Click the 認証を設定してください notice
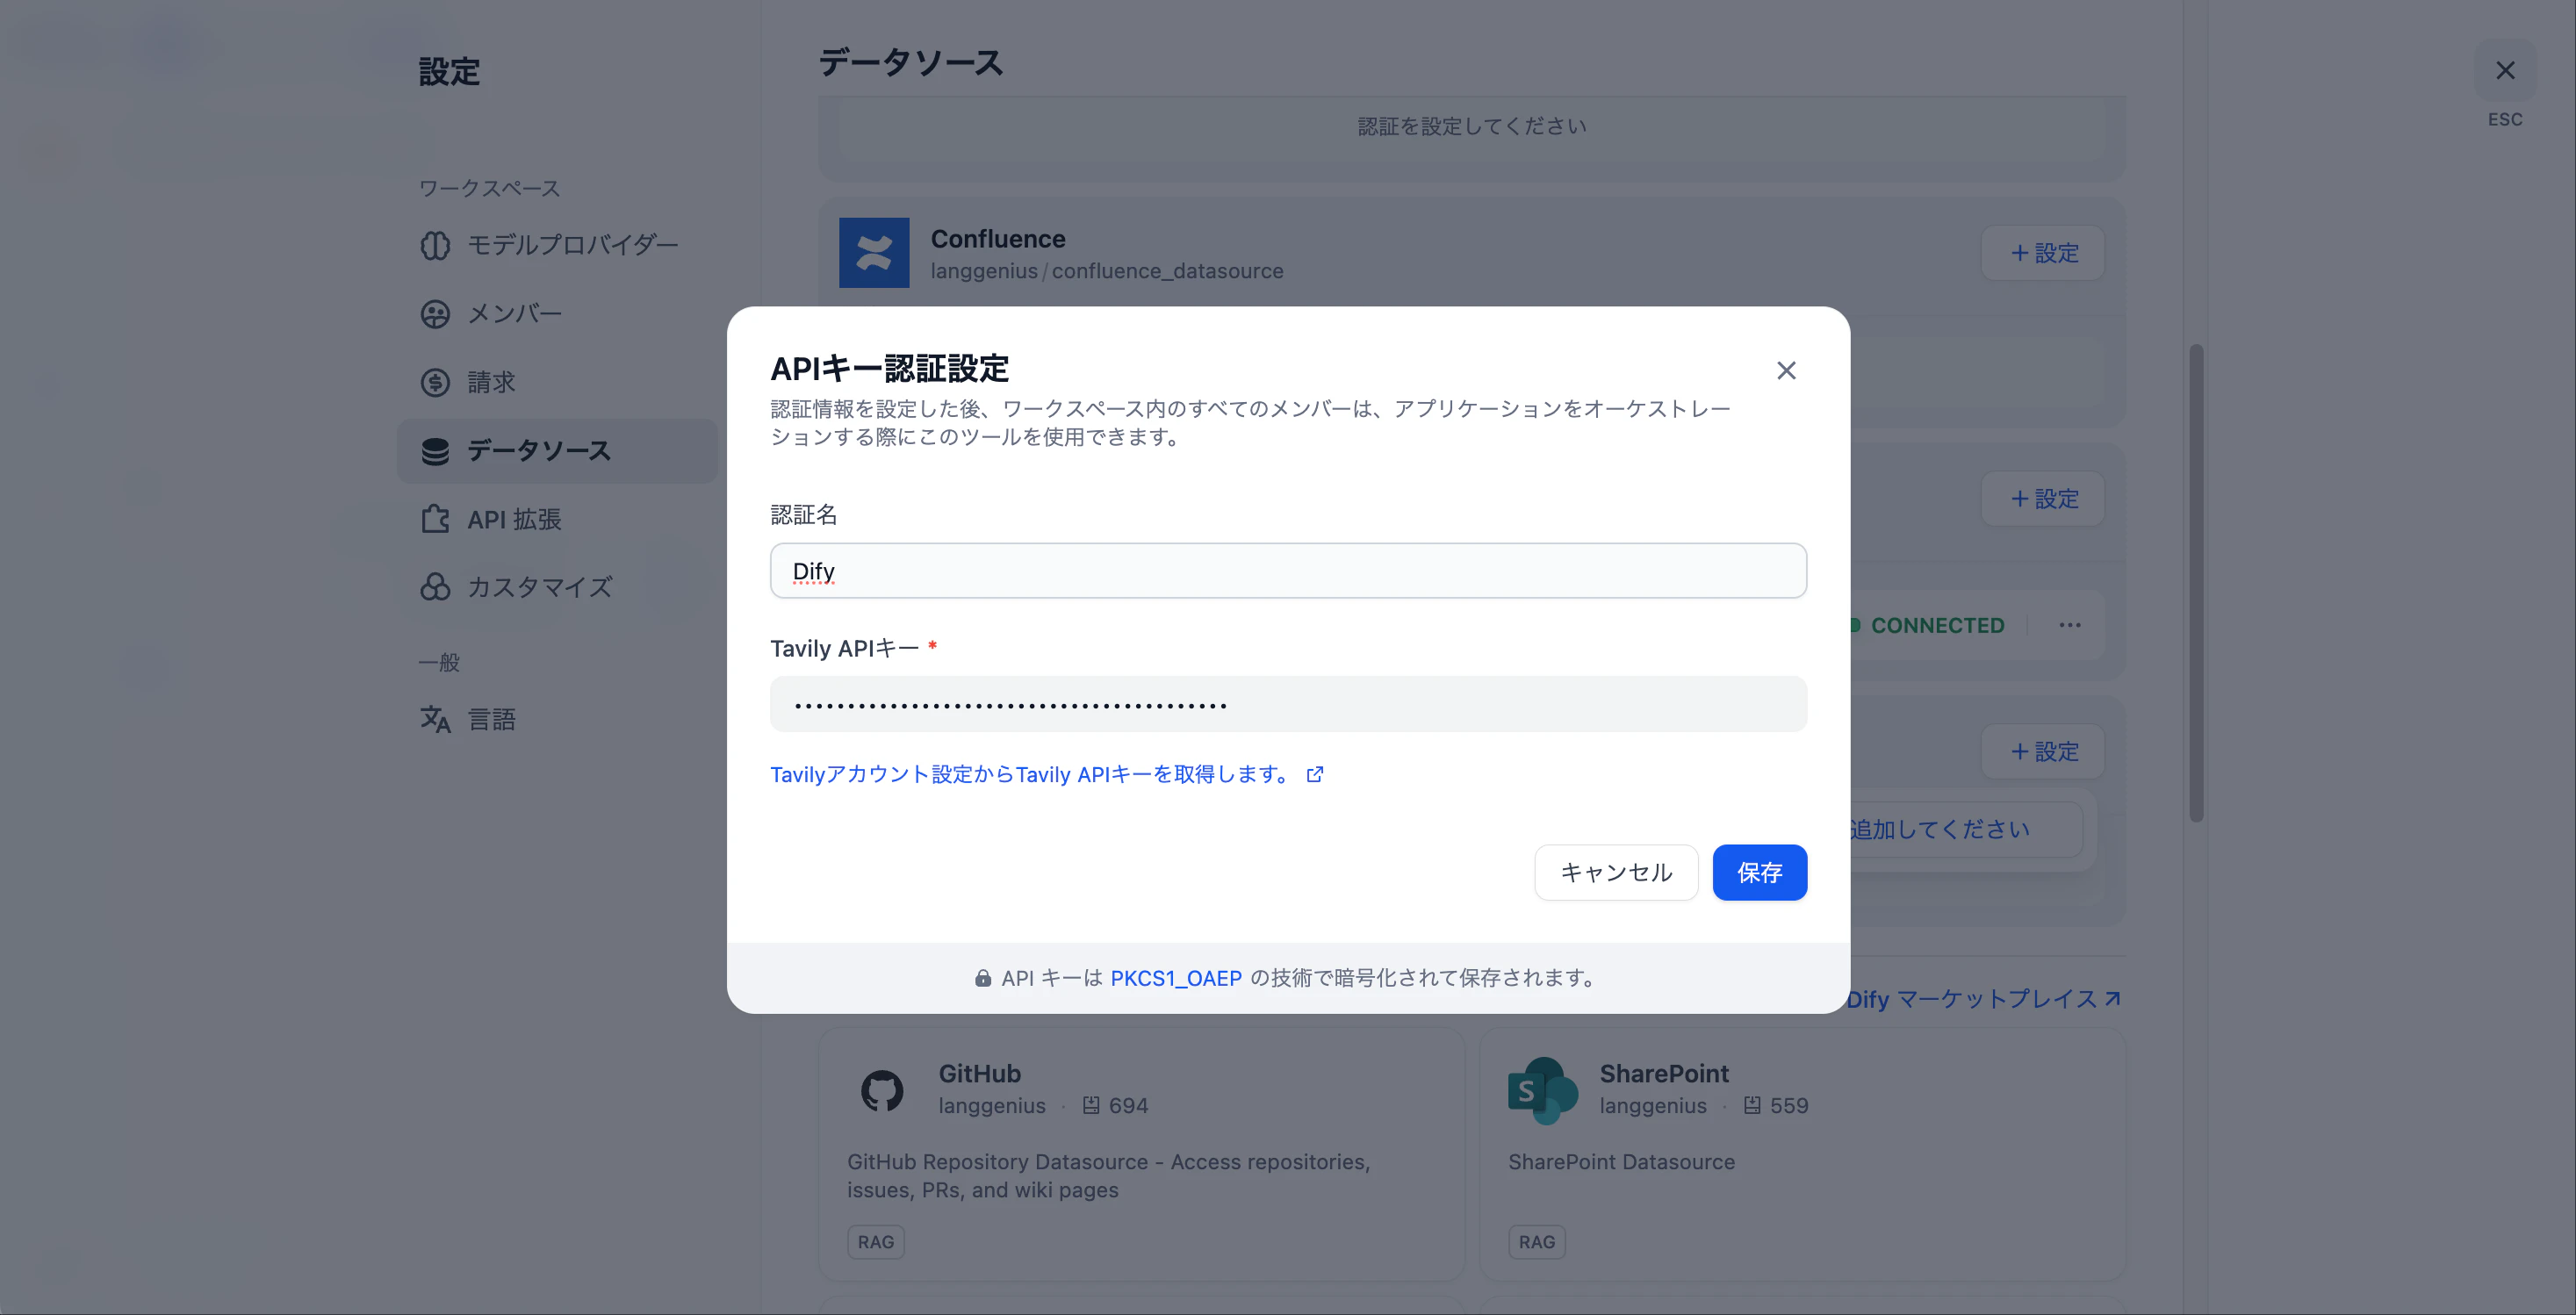 click(1472, 127)
